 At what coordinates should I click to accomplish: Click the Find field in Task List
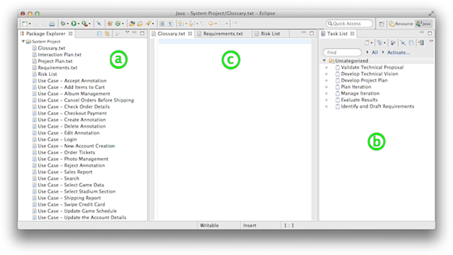pyautogui.click(x=342, y=52)
